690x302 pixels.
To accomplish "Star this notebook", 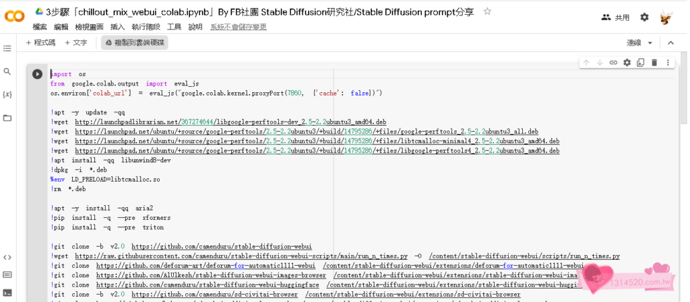I will pyautogui.click(x=487, y=11).
